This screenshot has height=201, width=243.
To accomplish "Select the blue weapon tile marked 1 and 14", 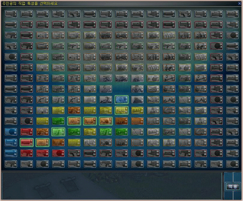I will pos(11,153).
